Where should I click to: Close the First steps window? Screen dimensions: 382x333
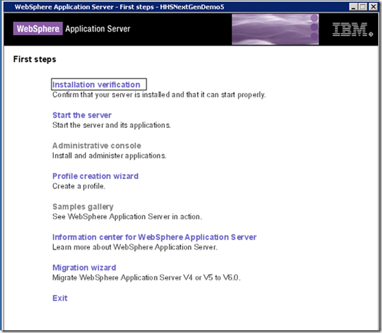(x=373, y=7)
